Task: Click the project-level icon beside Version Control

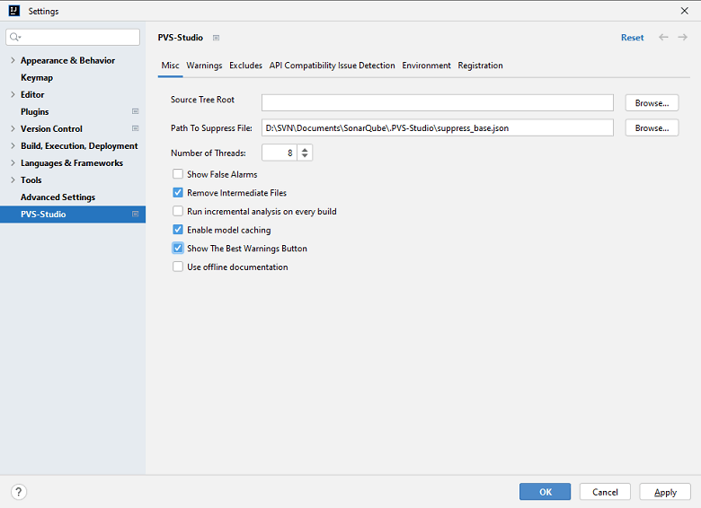Action: coord(135,128)
